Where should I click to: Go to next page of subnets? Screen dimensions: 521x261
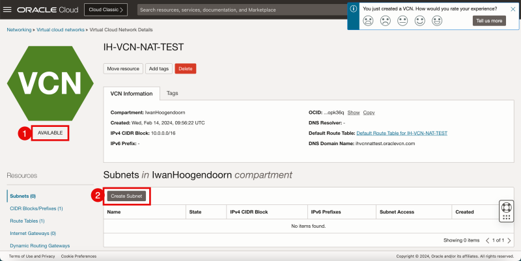(509, 240)
